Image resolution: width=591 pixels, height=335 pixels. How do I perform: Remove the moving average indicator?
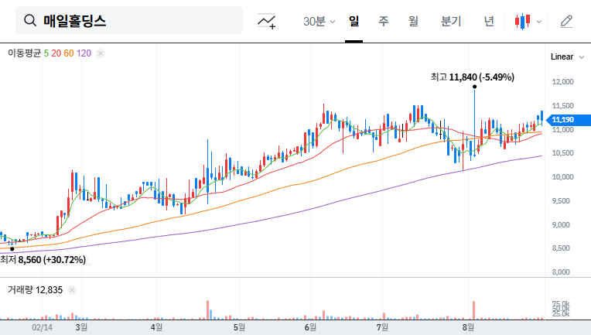tap(101, 53)
